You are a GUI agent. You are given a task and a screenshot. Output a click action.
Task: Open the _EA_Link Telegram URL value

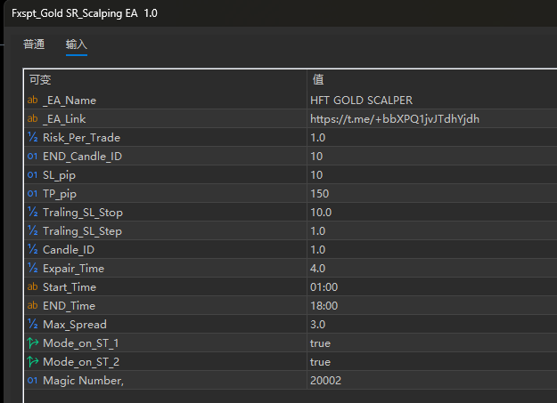[x=394, y=119]
